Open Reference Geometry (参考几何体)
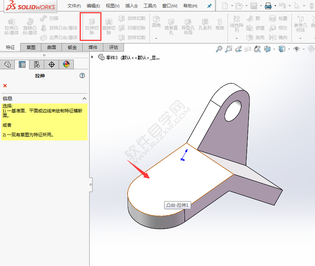This screenshot has width=315, height=266. 301,24
